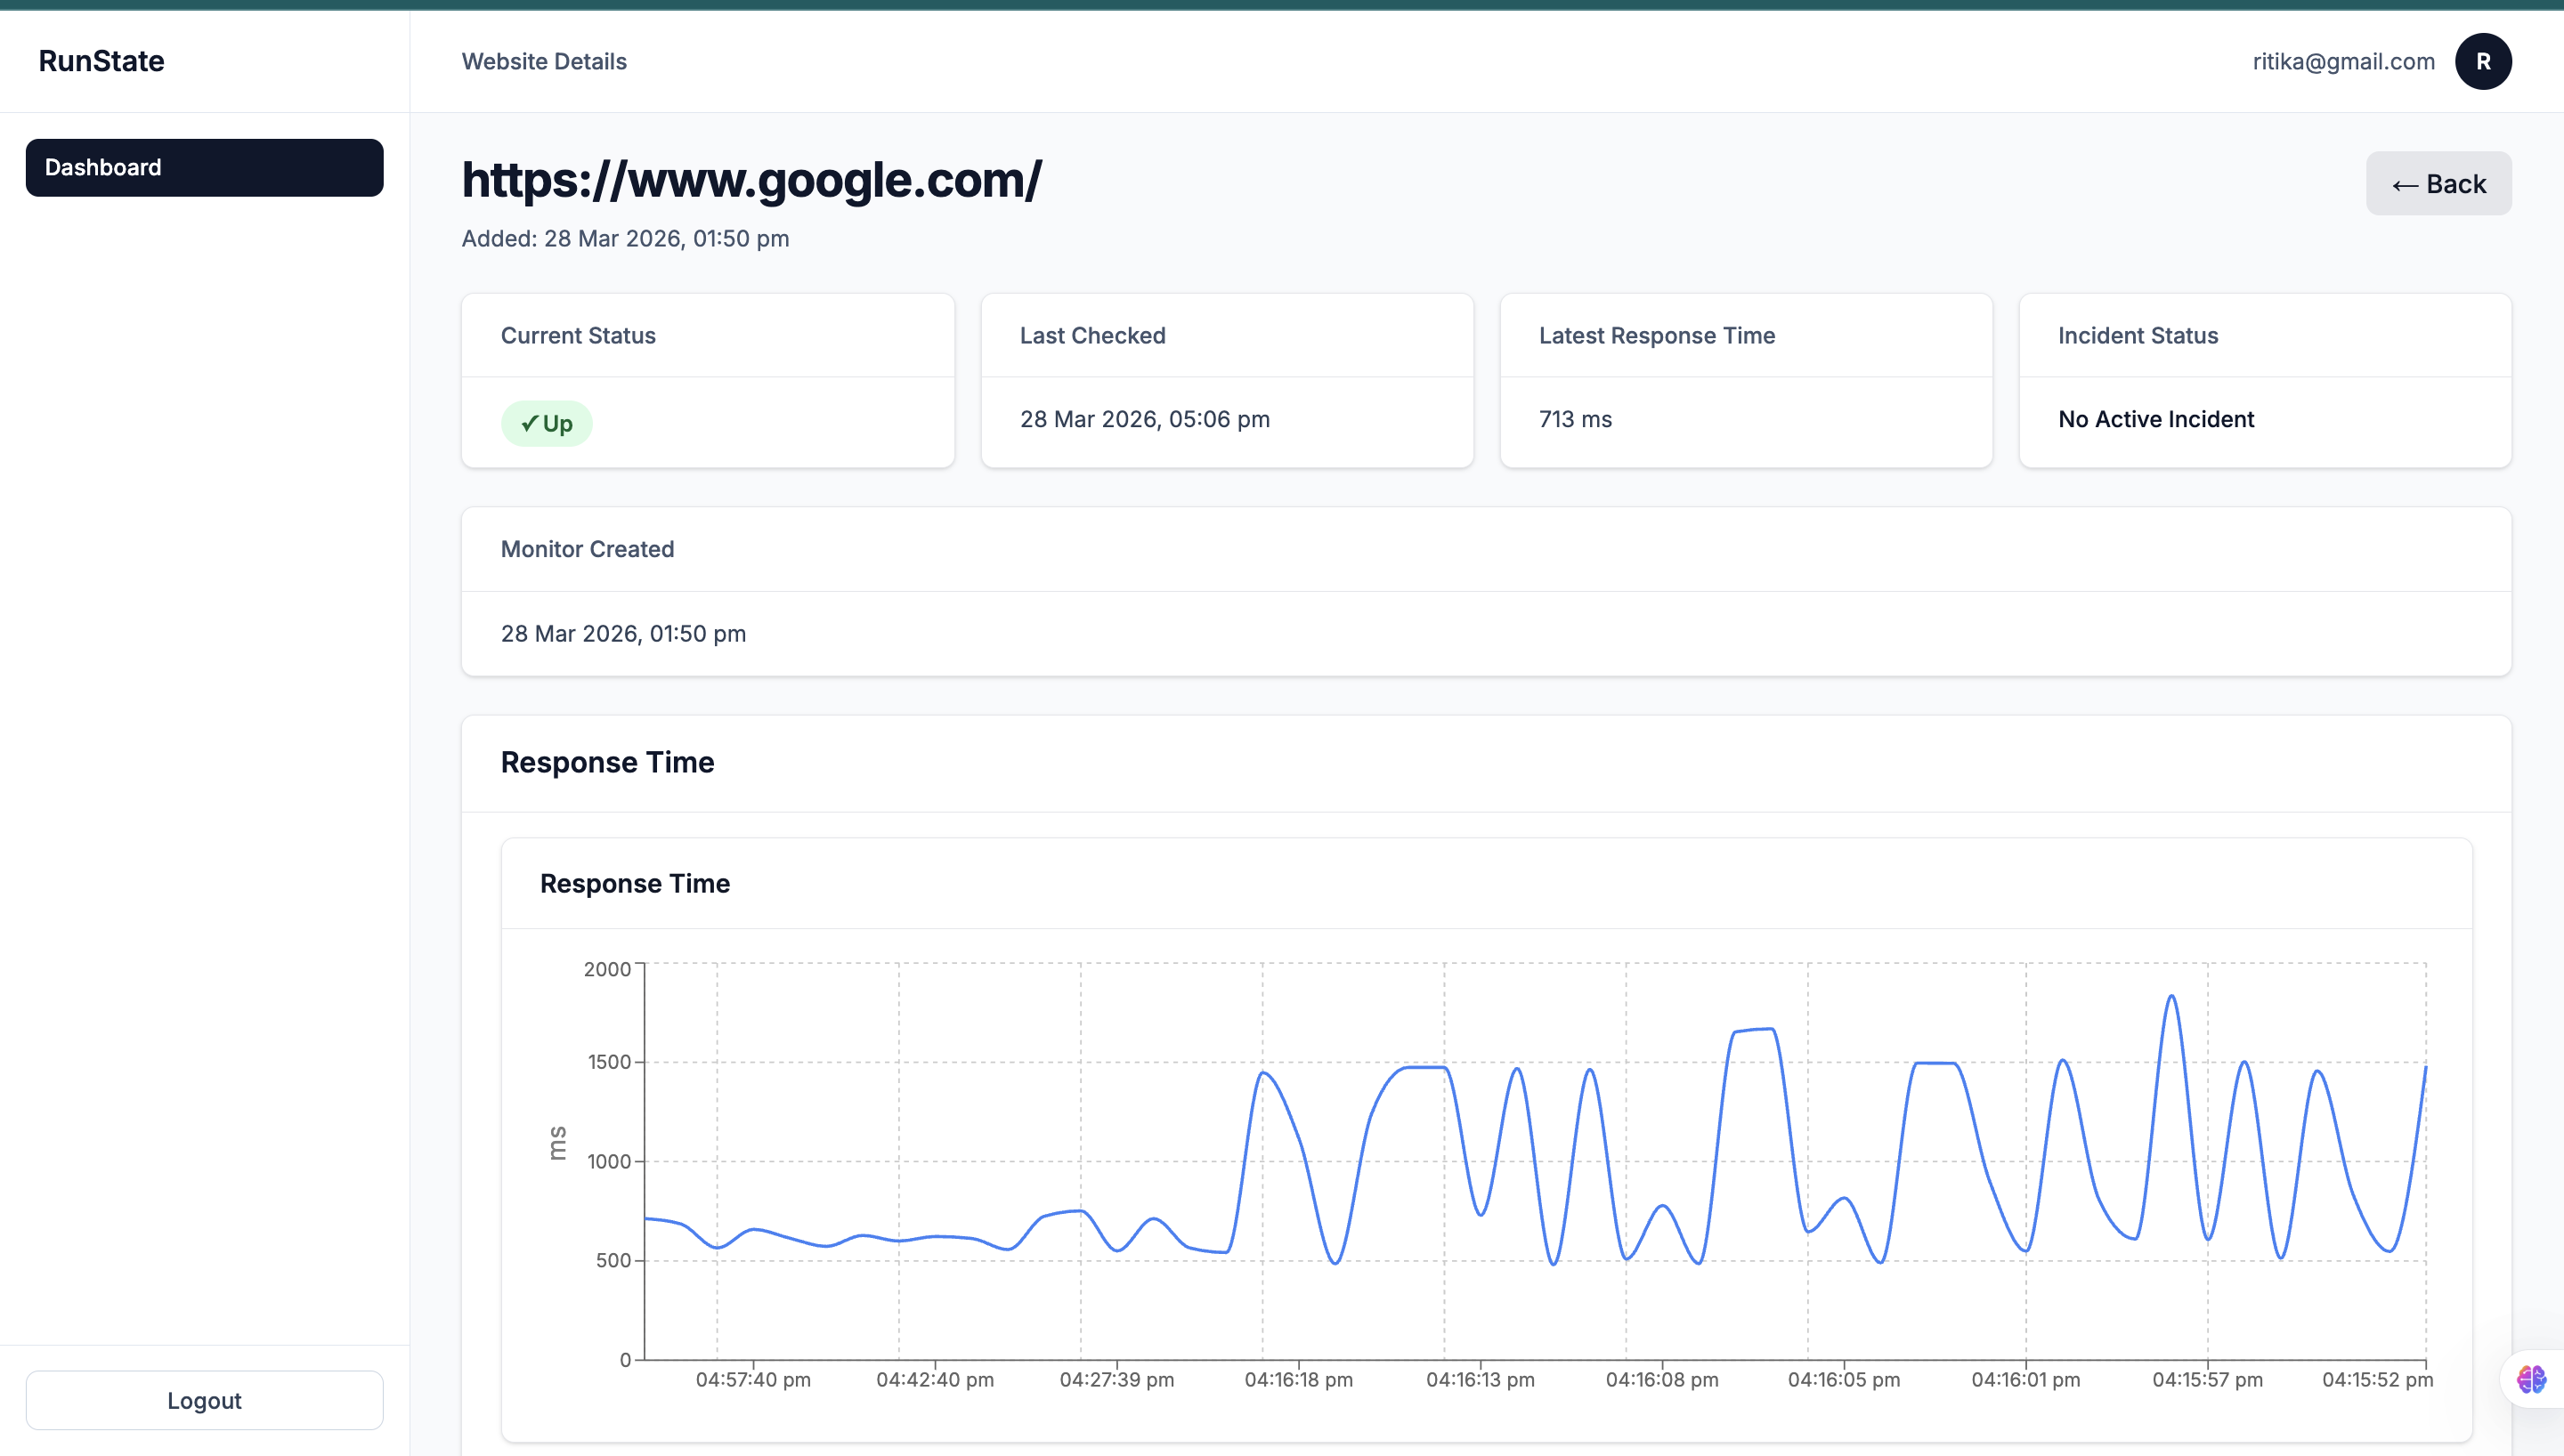Click the 04:16:18 pm chart axis label
Viewport: 2564px width, 1456px height.
1298,1379
